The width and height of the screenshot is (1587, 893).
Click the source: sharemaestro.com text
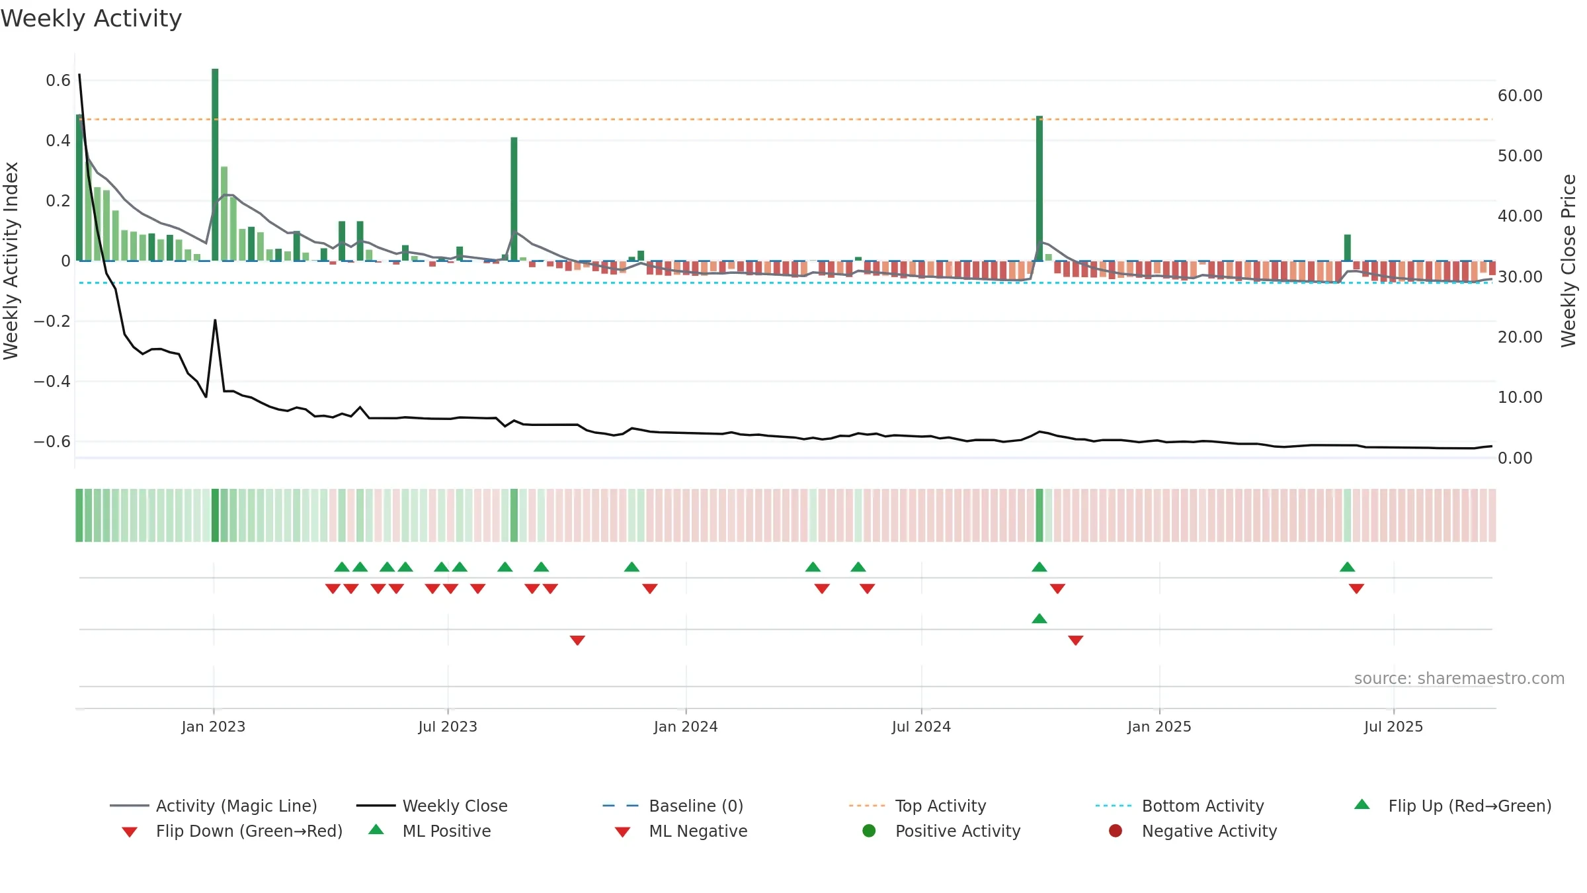pyautogui.click(x=1459, y=679)
